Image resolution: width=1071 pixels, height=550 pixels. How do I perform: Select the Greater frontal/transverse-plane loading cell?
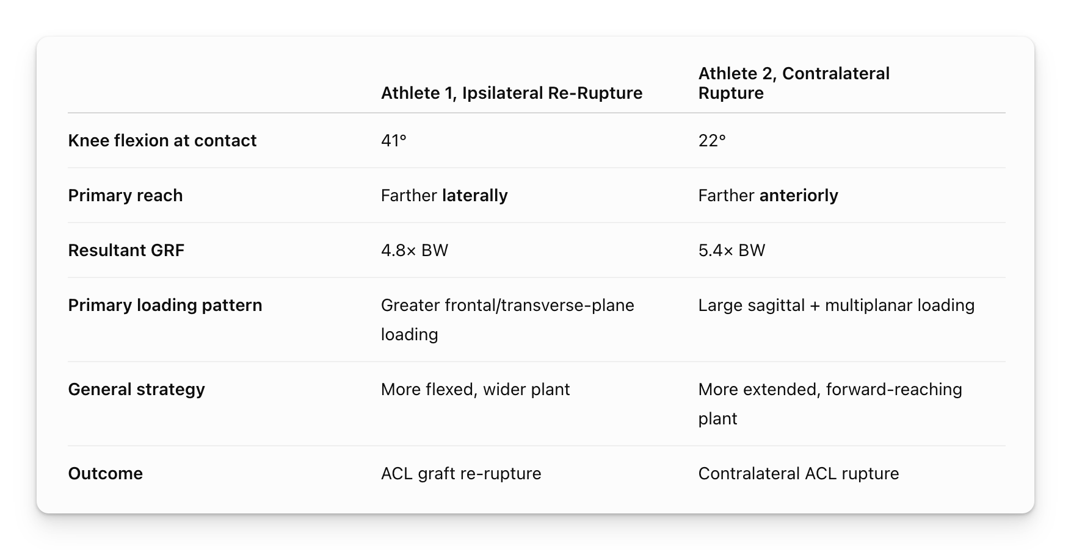[507, 320]
